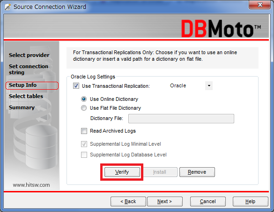Click the Remove button
Viewport: 274px width, 212px height.
point(197,172)
